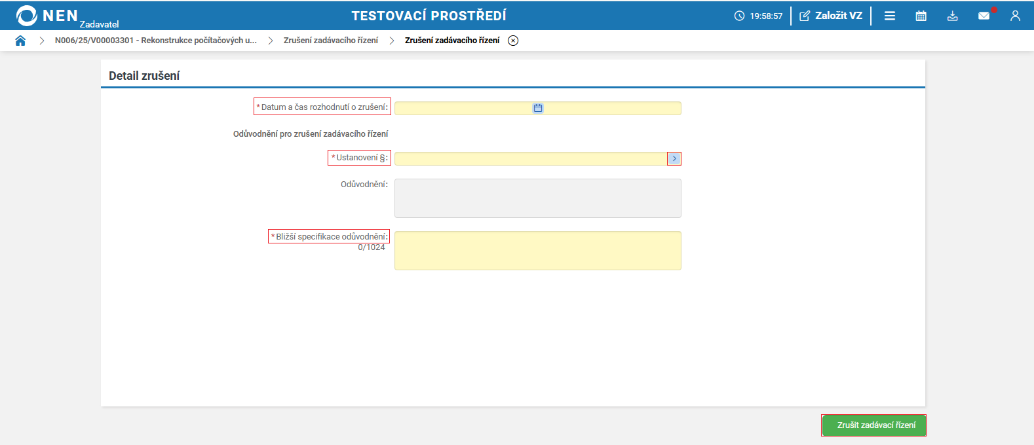
Task: Click Zrušit zadávací řízení green button
Action: point(874,425)
